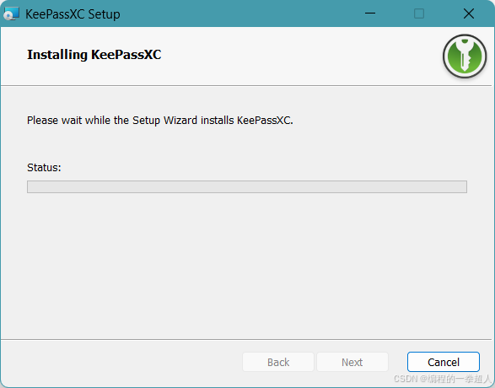This screenshot has height=388, width=495.
Task: Click the Installing KeePassXC heading
Action: (94, 55)
